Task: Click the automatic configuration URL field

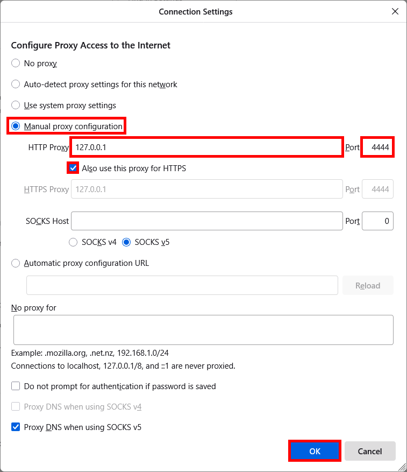Action: (x=182, y=285)
